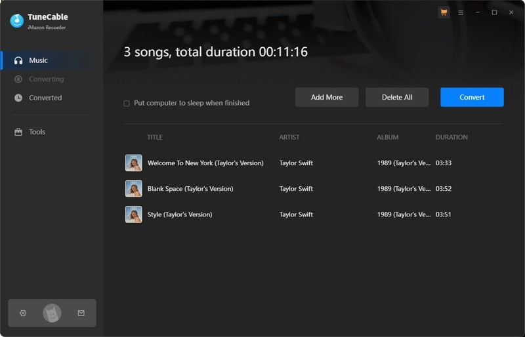Open the mail feedback icon
The height and width of the screenshot is (337, 525).
click(x=81, y=313)
